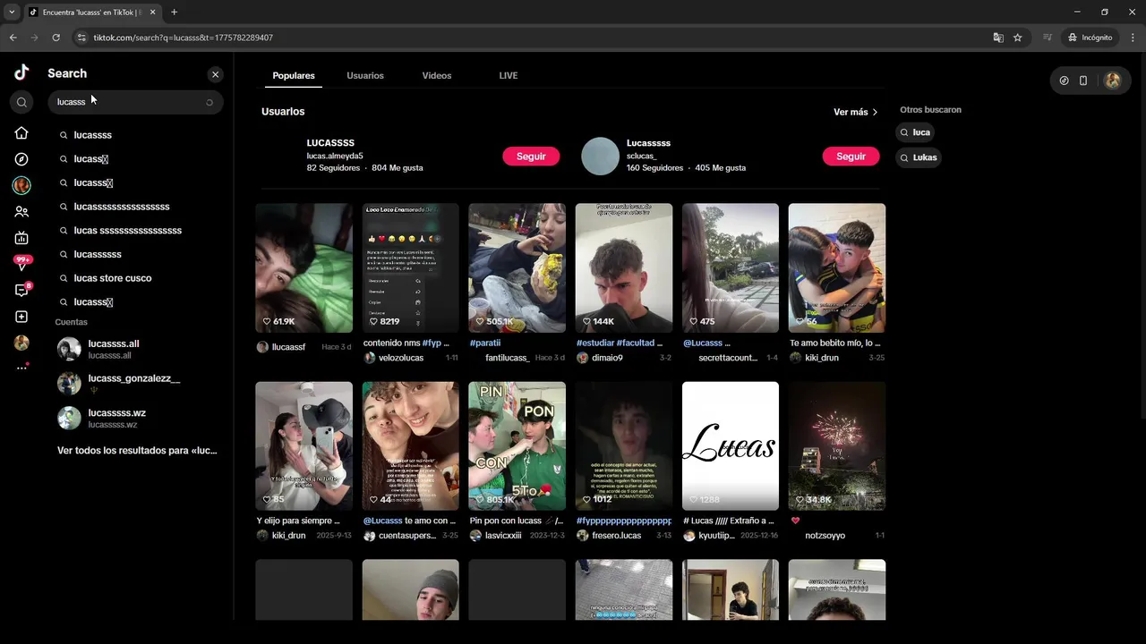Click 'Ver todos los resultados para' link

pyautogui.click(x=137, y=451)
